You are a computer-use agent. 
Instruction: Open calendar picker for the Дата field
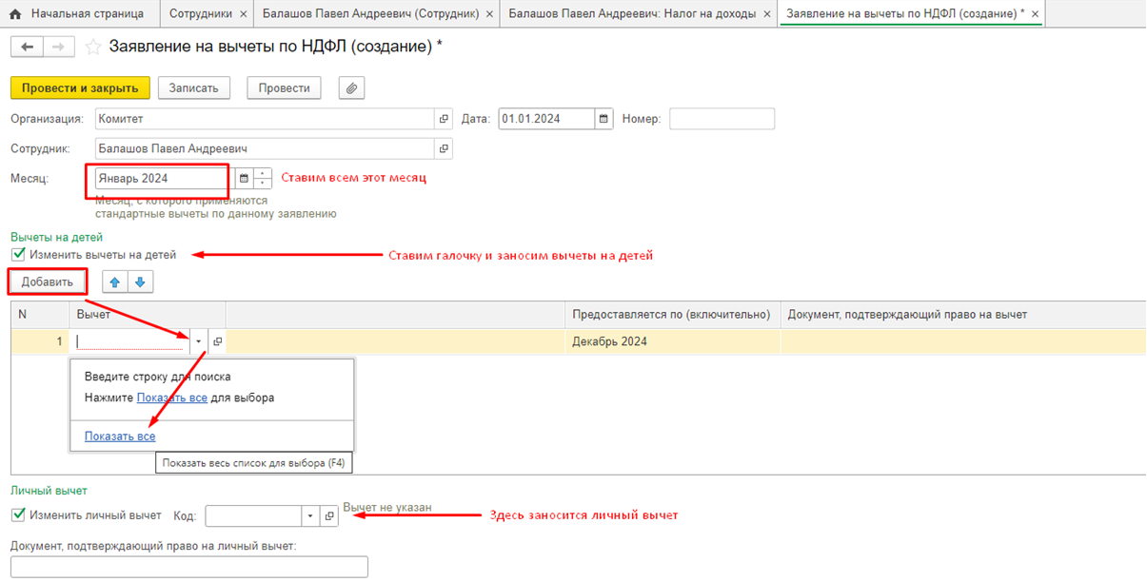(603, 119)
